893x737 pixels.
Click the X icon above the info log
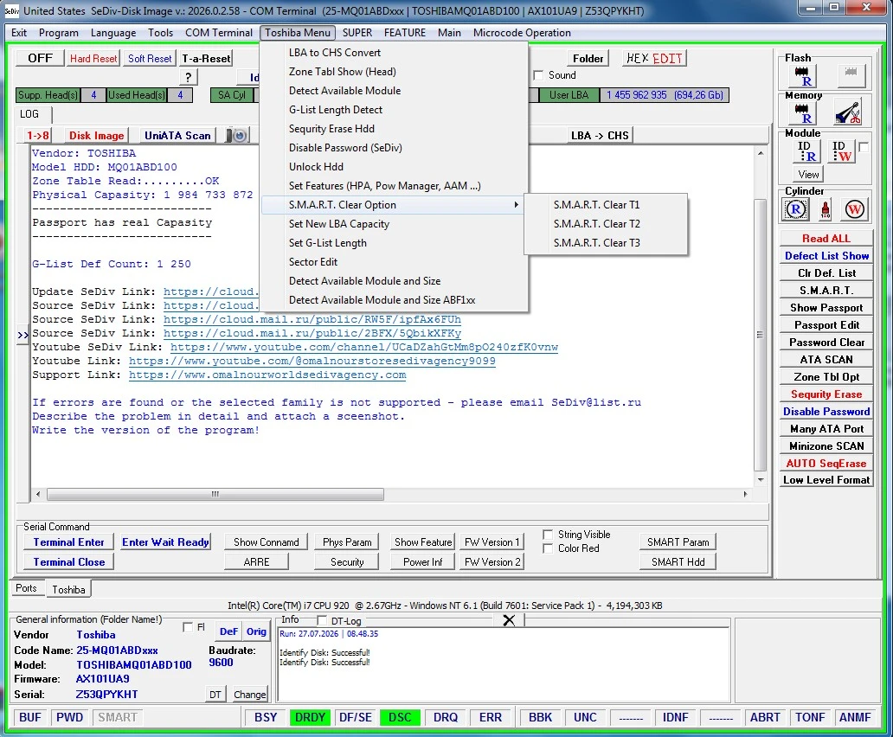[x=509, y=620]
